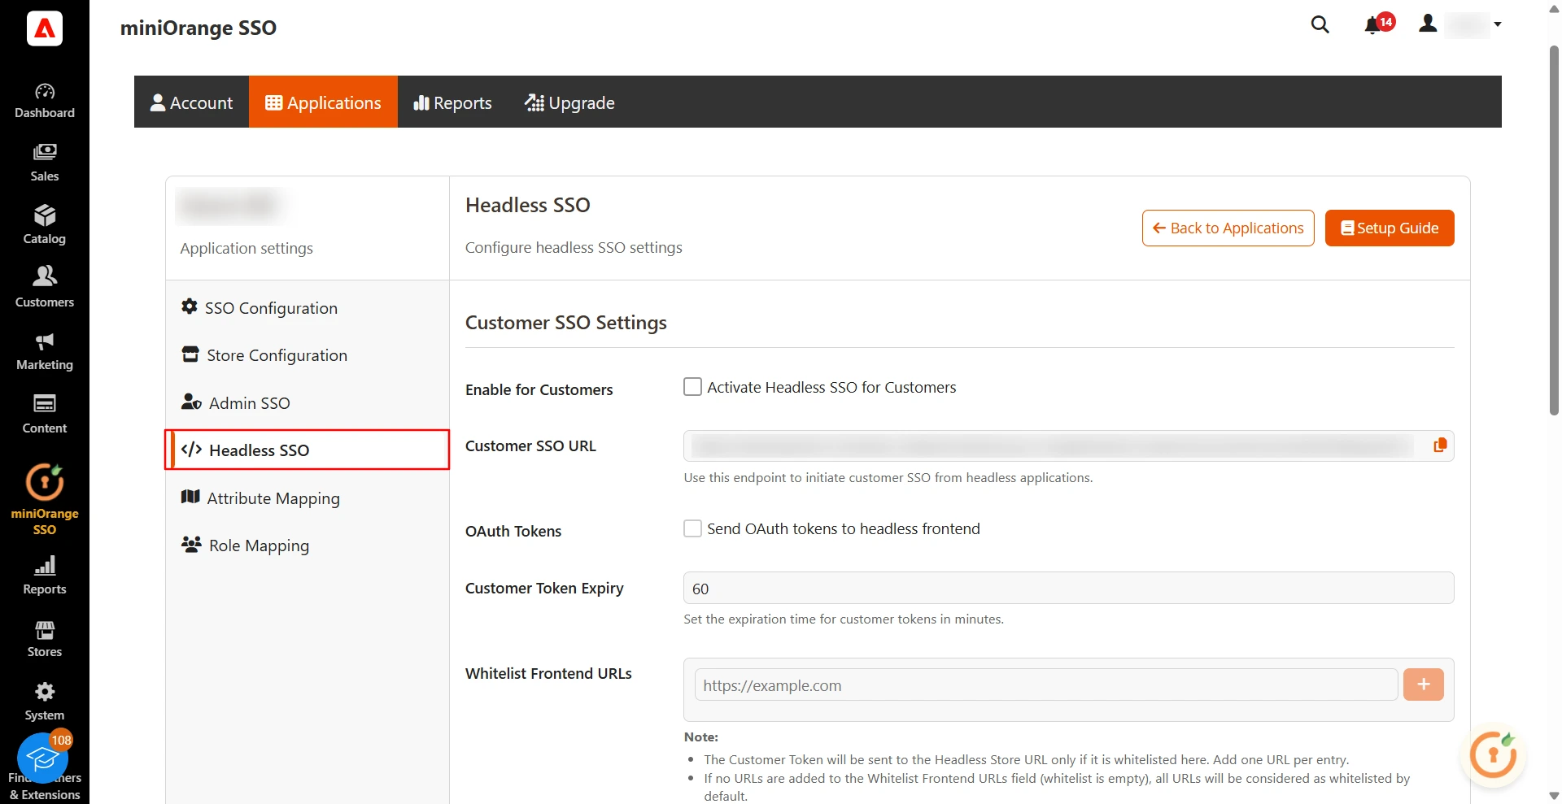Open the global search magnifier
1562x804 pixels.
1320,25
